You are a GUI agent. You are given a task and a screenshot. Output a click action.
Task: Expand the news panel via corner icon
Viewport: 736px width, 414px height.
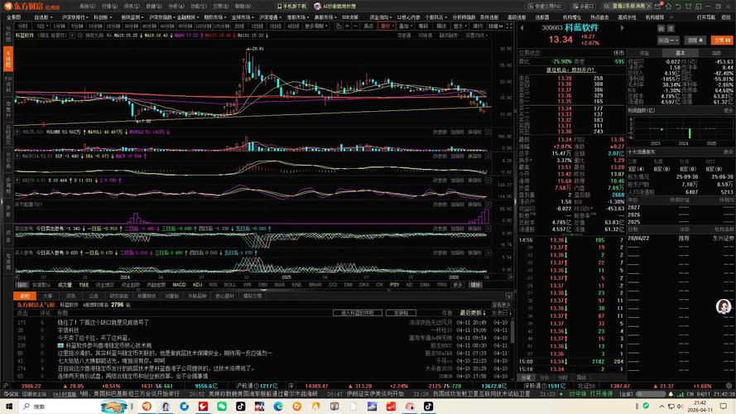(x=508, y=296)
